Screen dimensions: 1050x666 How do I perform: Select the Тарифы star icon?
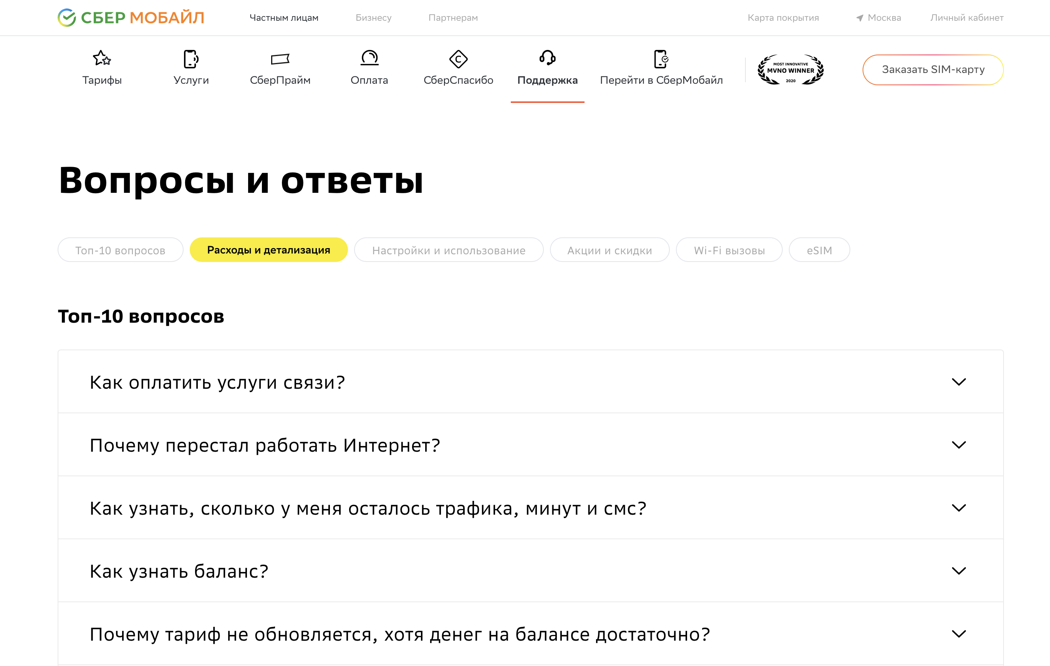click(102, 59)
